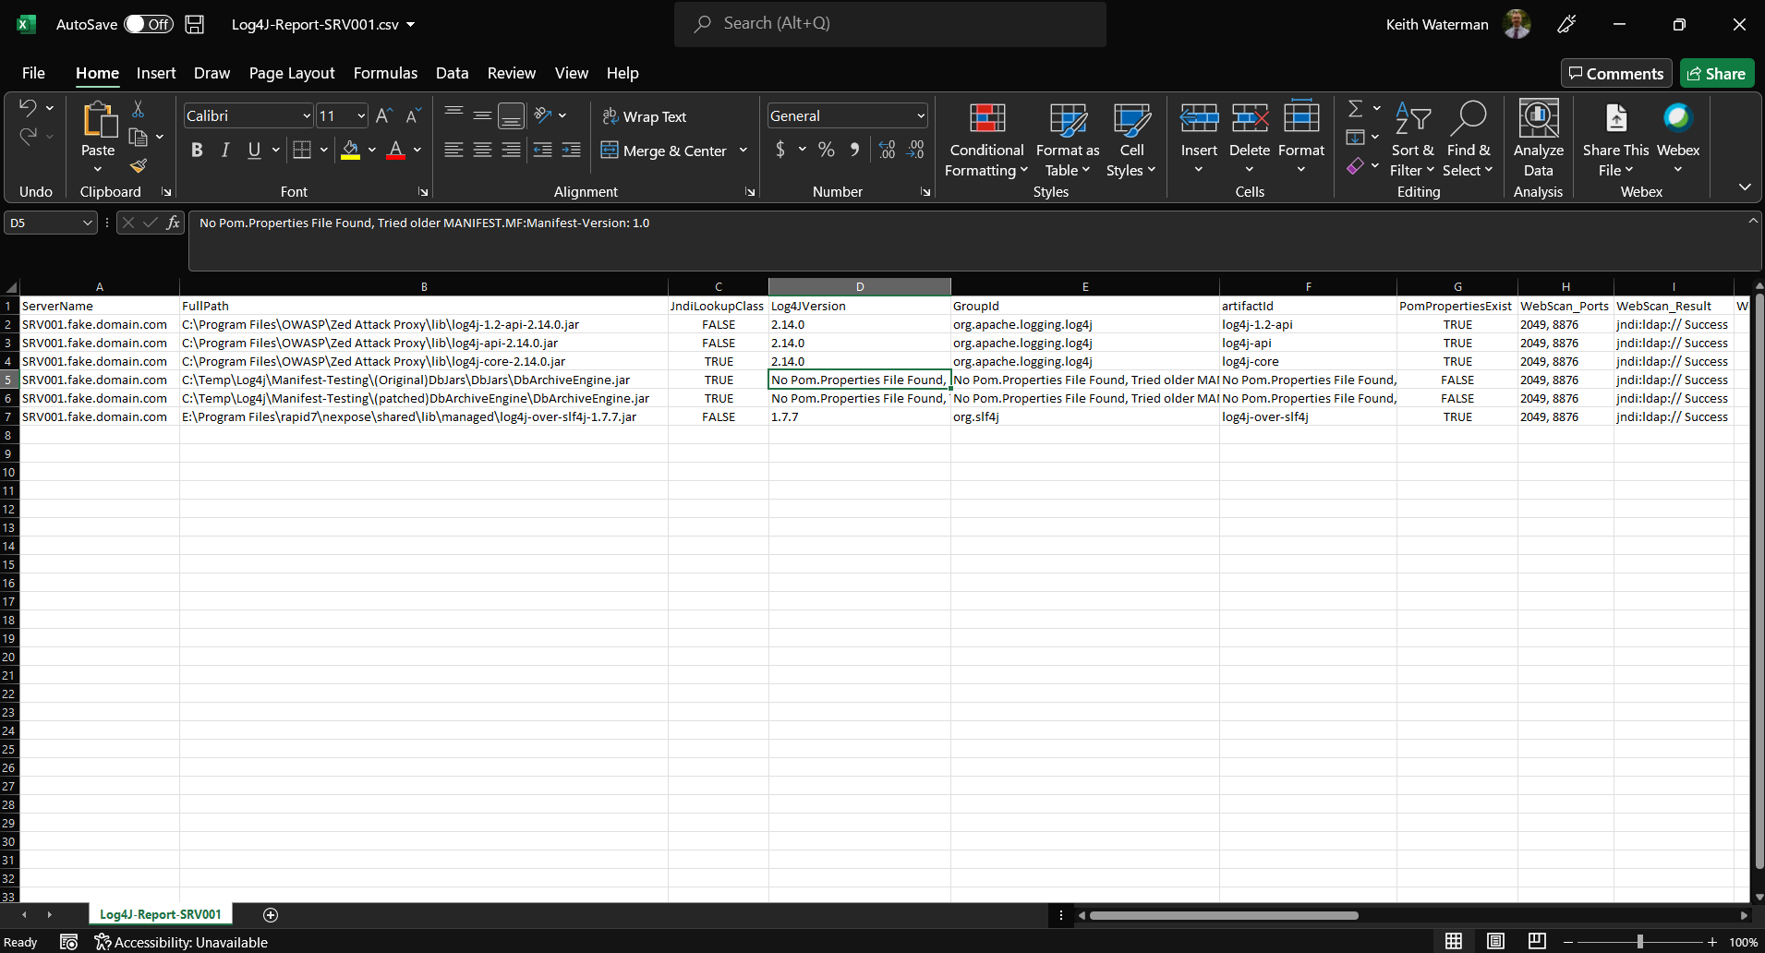The height and width of the screenshot is (953, 1765).
Task: Open the General number format dropdown
Action: (x=921, y=115)
